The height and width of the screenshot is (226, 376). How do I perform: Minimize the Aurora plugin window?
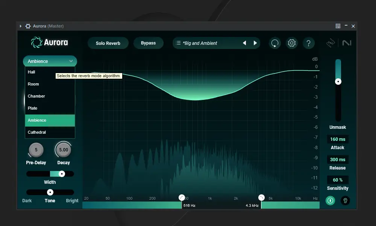tap(346, 26)
